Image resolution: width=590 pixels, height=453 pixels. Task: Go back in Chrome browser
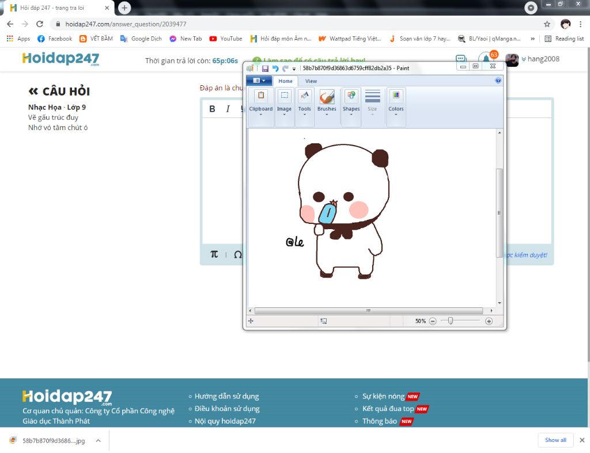click(x=10, y=24)
